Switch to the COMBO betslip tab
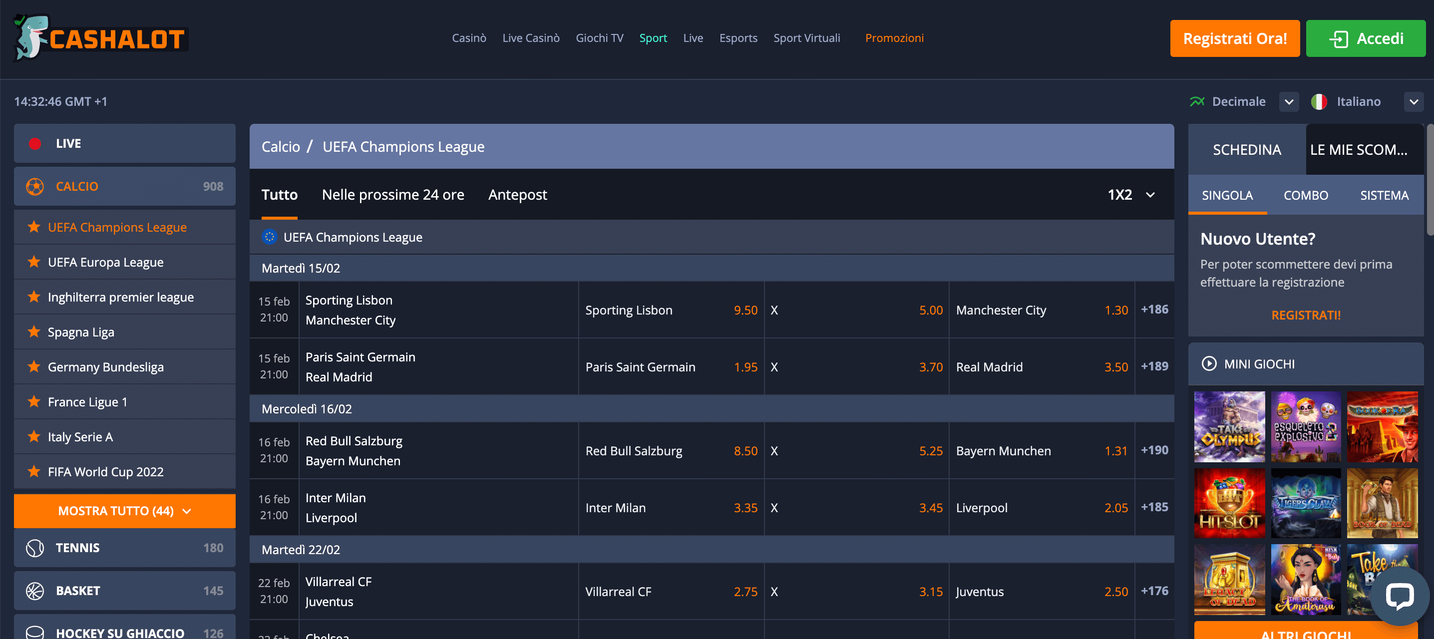Viewport: 1434px width, 639px height. [x=1305, y=195]
